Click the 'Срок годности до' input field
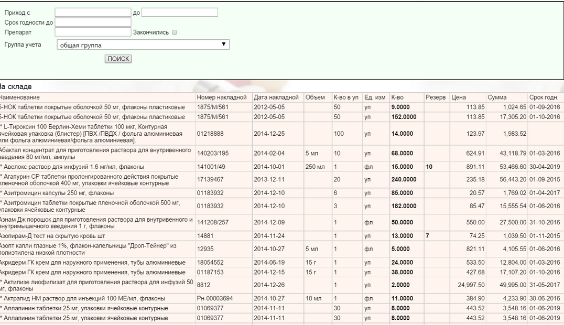Screen dimensions: 564x325 click(93, 23)
